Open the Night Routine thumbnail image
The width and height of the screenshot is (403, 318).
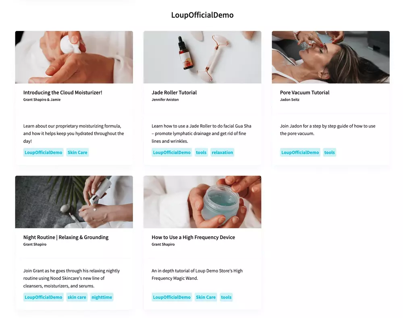(74, 202)
